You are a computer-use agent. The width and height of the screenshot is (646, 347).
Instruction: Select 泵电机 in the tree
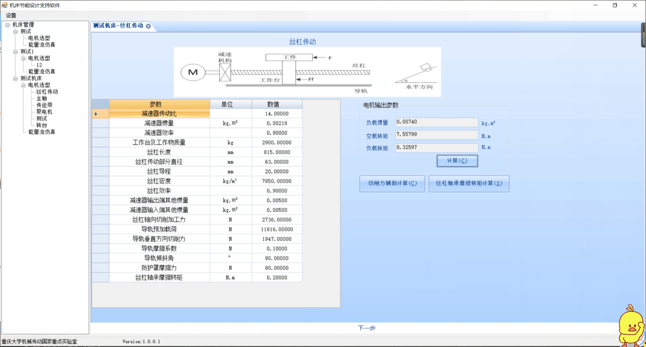(x=44, y=112)
